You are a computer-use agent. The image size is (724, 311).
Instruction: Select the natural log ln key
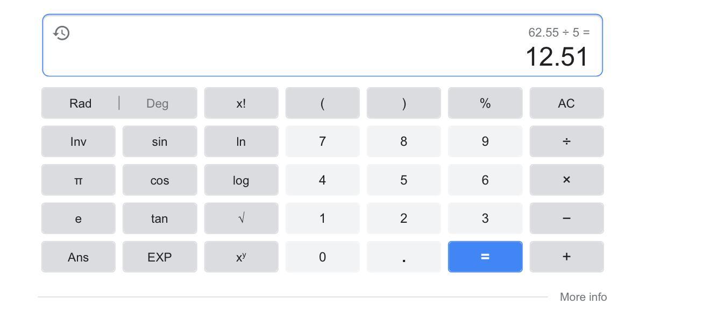pos(241,142)
